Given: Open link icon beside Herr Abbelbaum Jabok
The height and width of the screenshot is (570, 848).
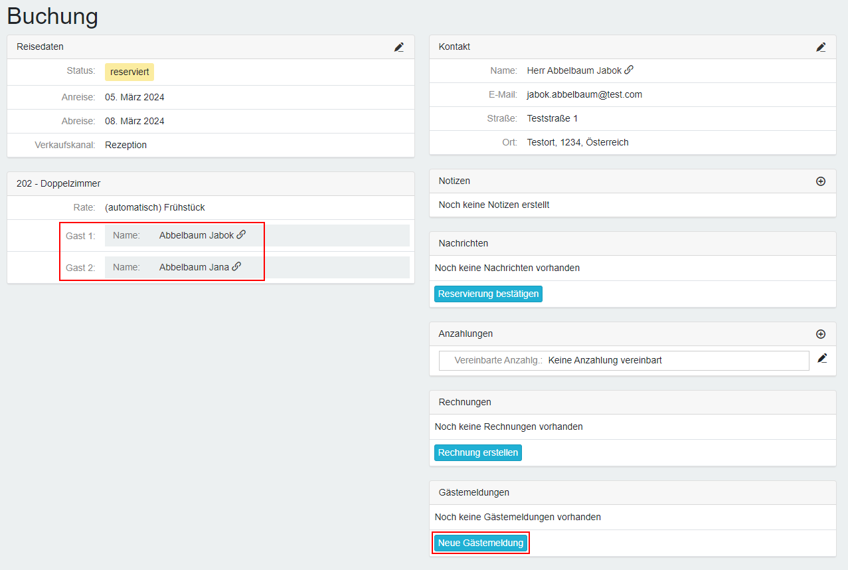Looking at the screenshot, I should [629, 70].
